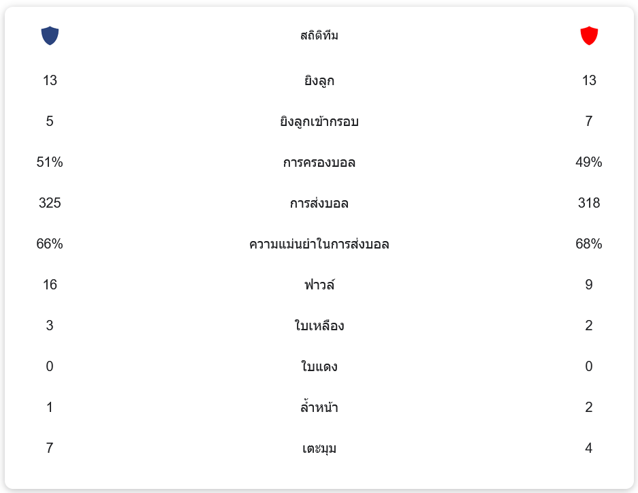Click blue team's 66% pass accuracy

click(50, 244)
